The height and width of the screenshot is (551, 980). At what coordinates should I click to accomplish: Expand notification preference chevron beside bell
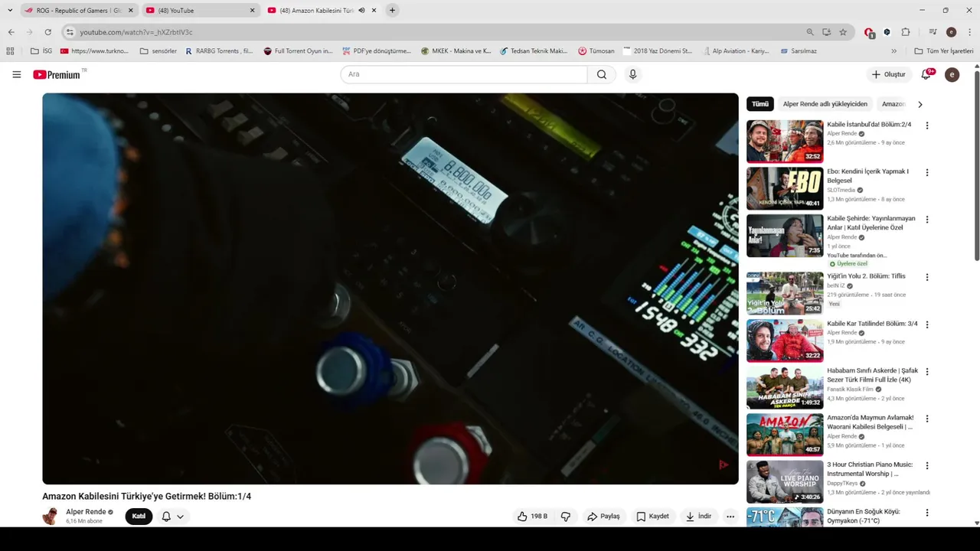(x=180, y=517)
